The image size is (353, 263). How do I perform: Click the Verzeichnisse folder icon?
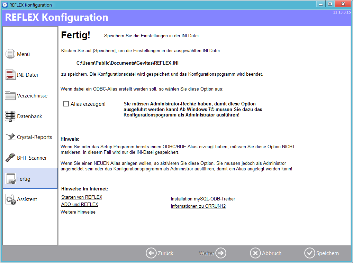[10, 95]
